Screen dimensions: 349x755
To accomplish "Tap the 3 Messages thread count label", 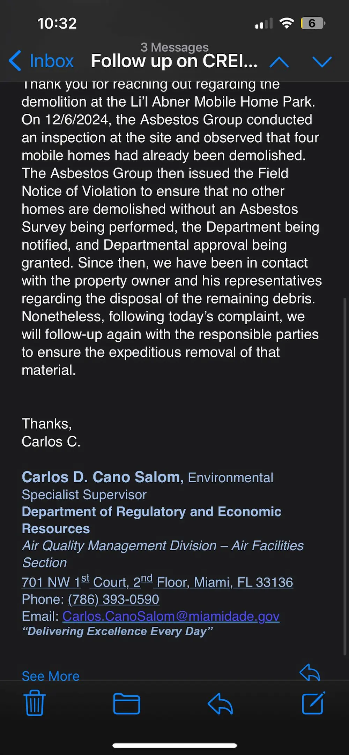I will [174, 47].
